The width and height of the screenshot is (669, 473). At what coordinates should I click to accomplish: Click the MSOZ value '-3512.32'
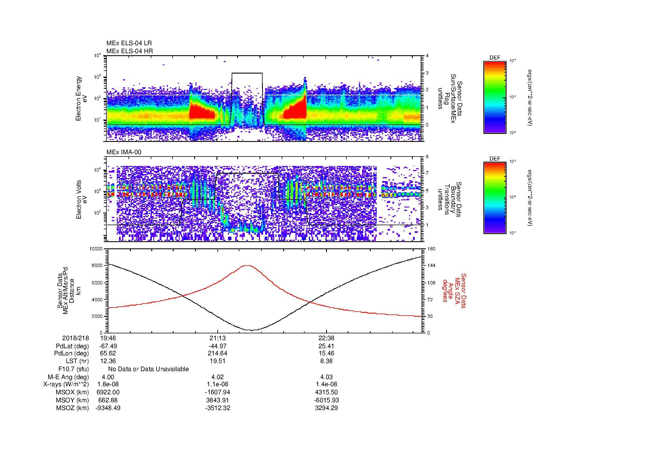point(217,408)
